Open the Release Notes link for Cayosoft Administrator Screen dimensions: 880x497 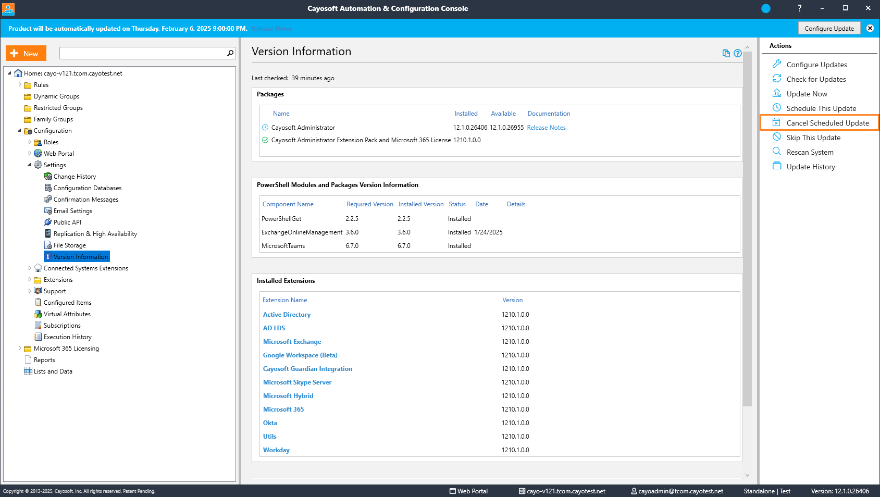(546, 128)
